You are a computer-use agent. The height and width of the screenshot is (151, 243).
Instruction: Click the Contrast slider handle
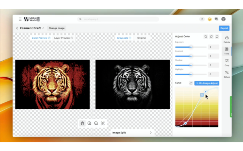click(x=191, y=56)
